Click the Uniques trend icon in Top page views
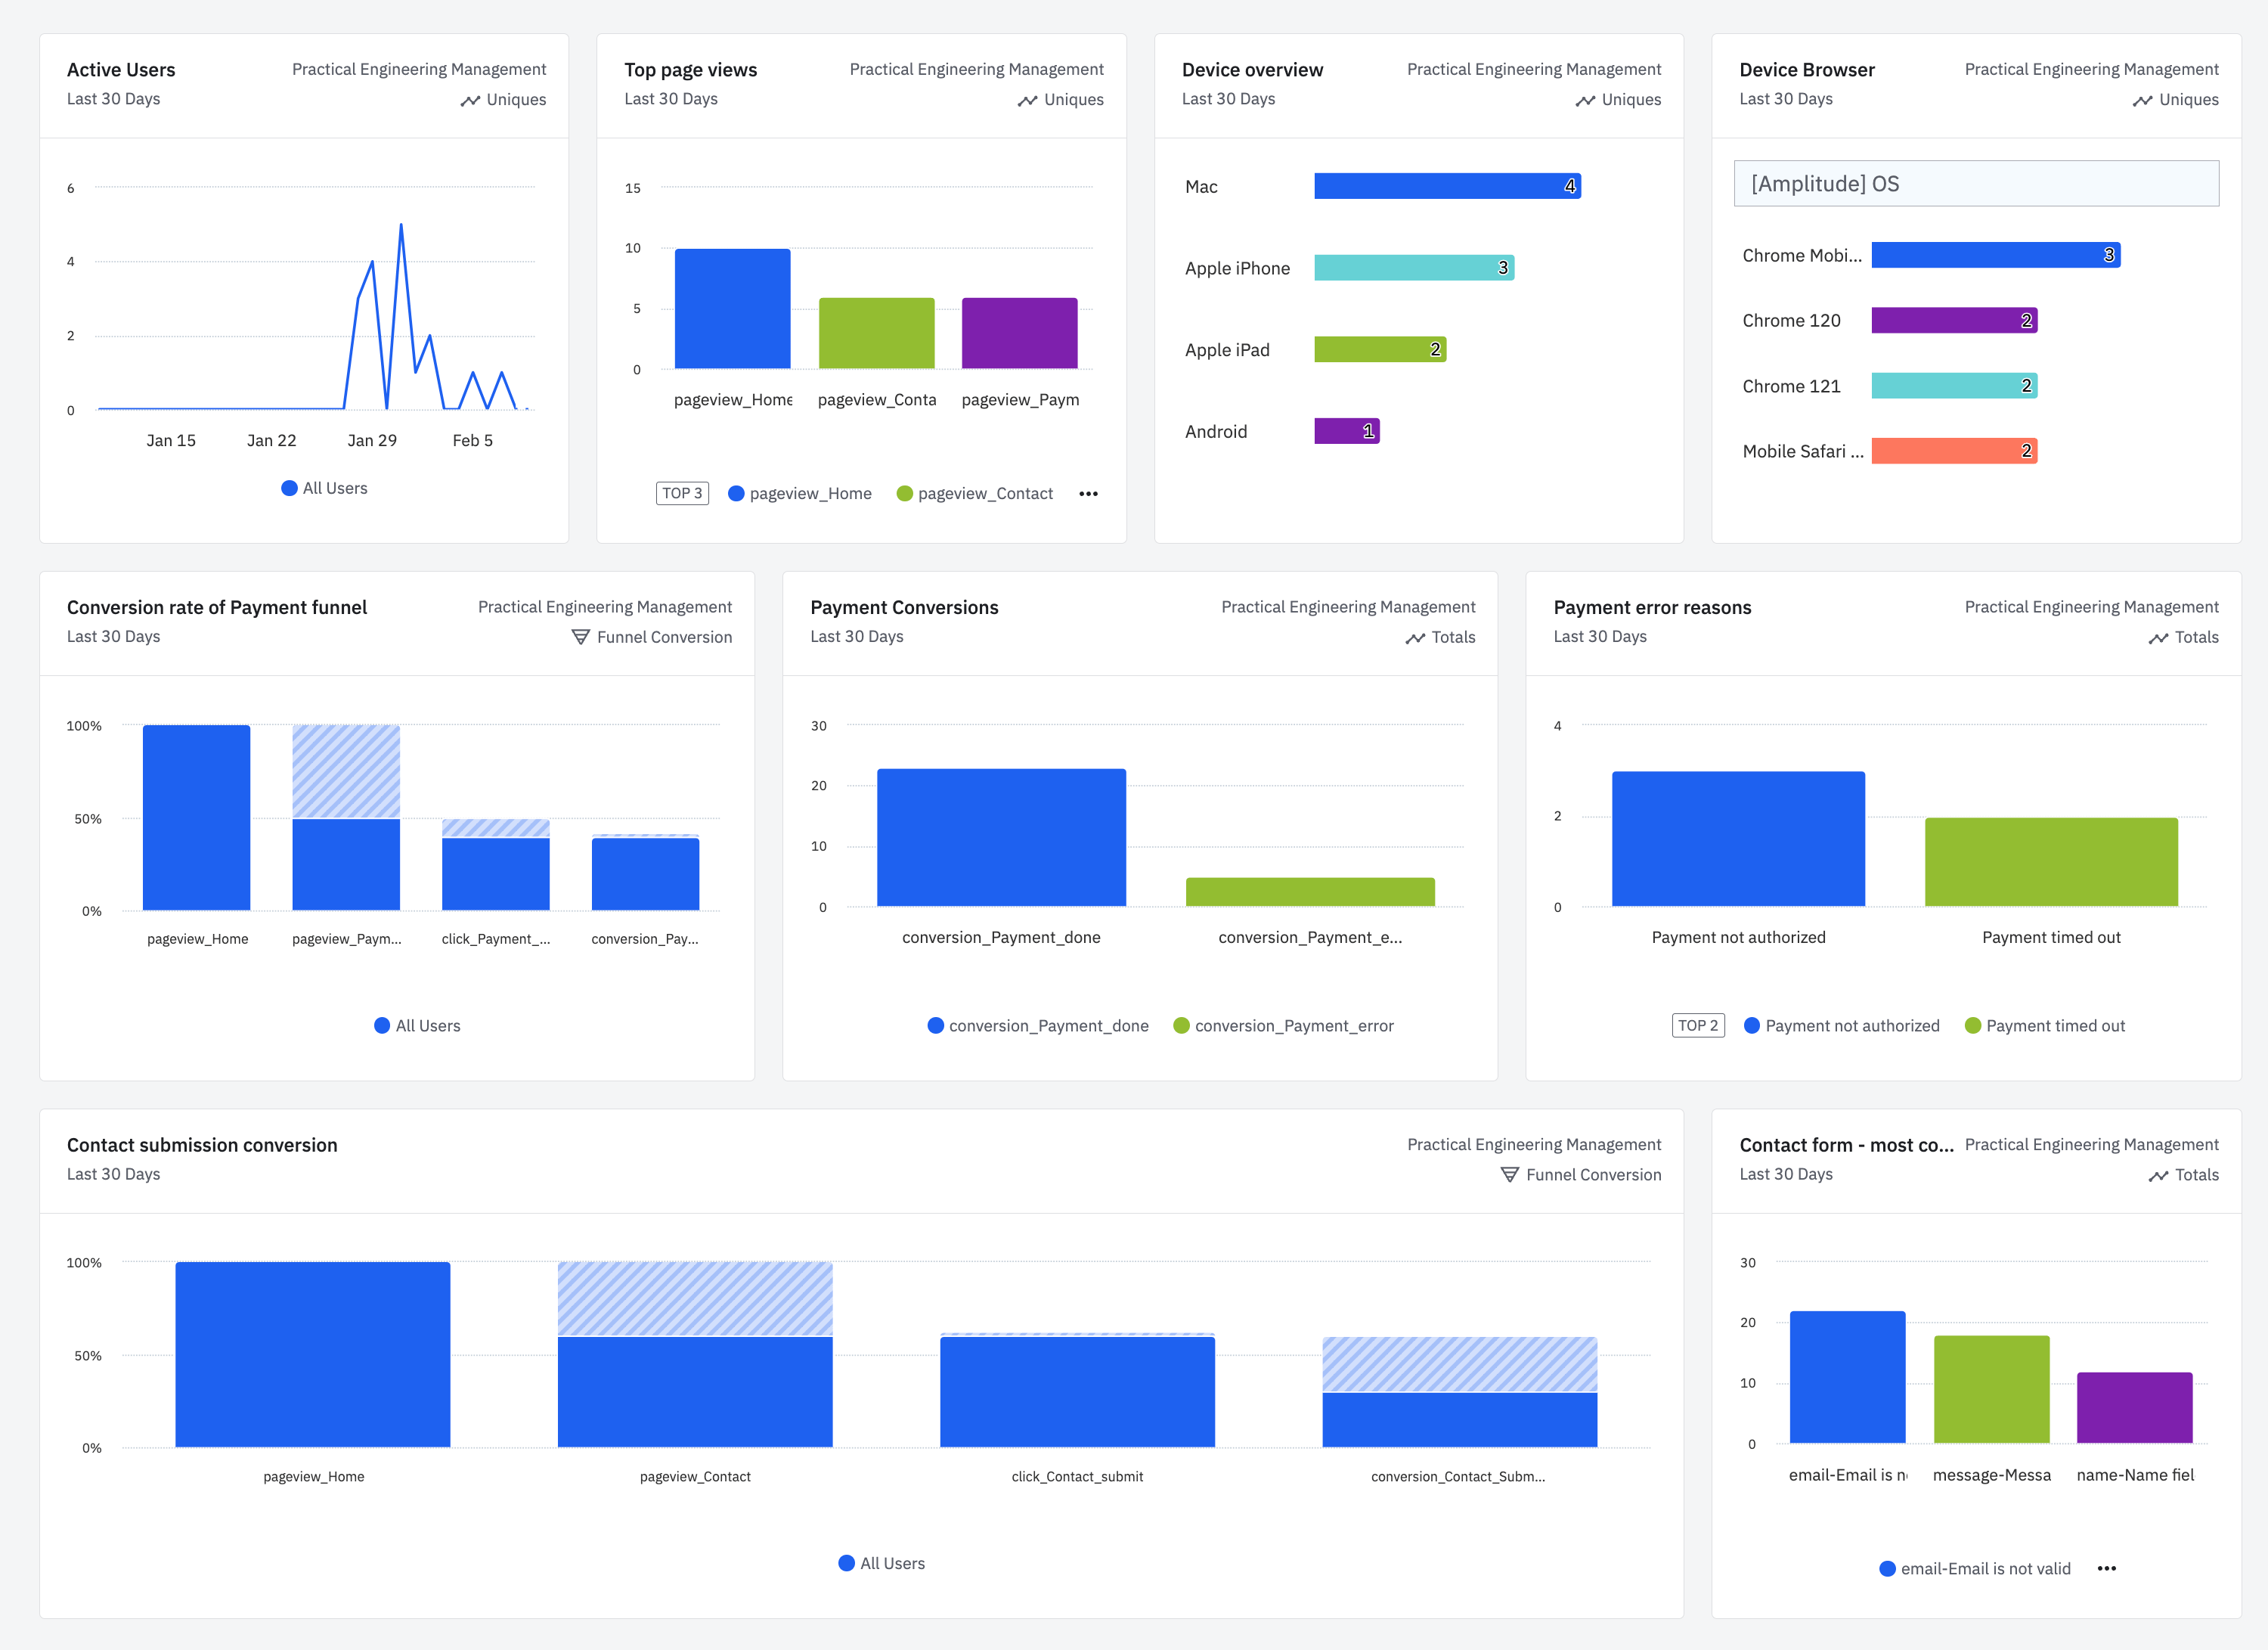Image resolution: width=2268 pixels, height=1650 pixels. (x=1027, y=101)
